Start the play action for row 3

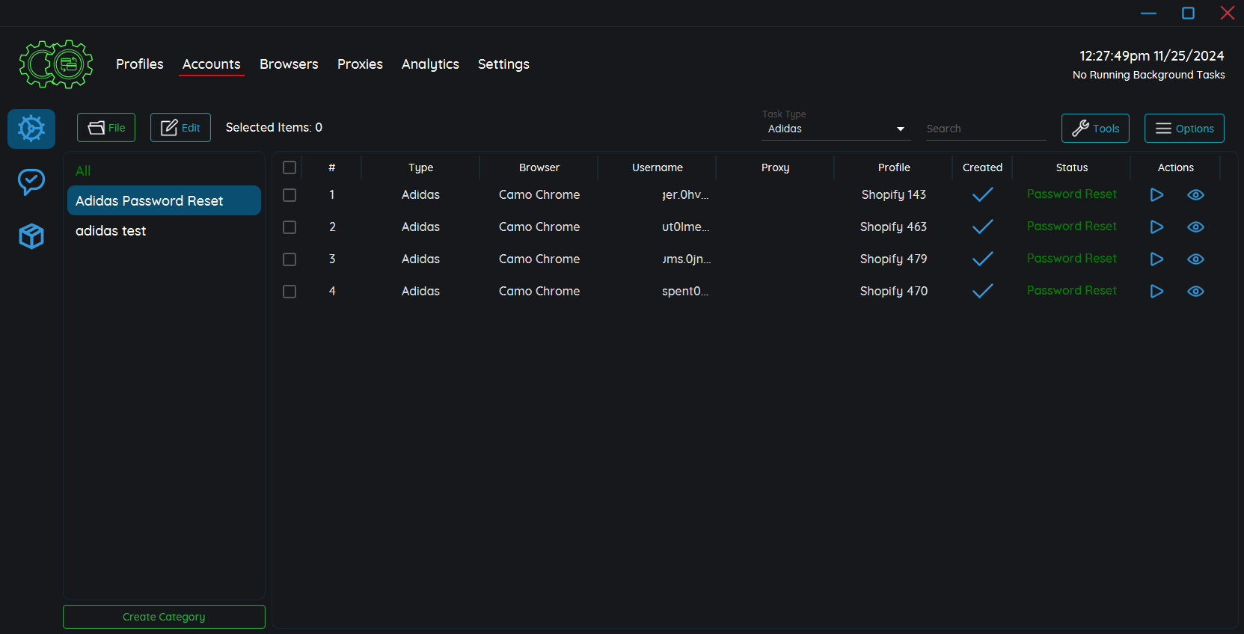[x=1156, y=259]
